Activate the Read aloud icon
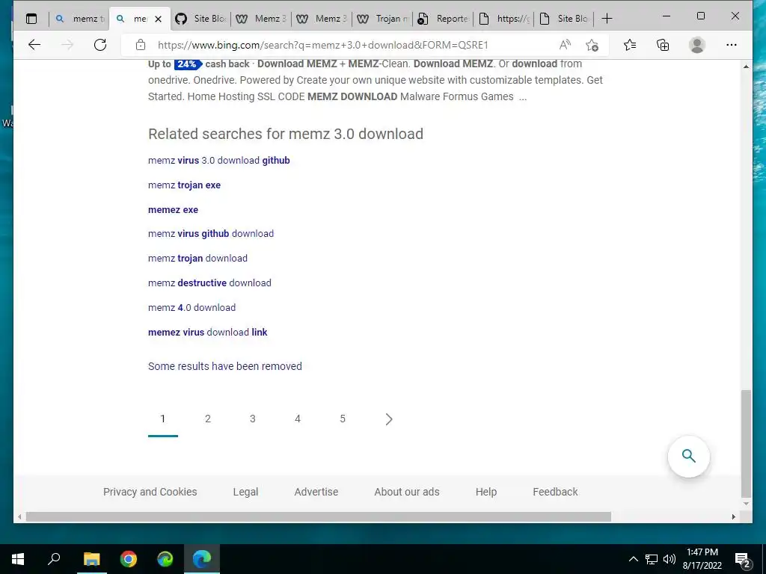Image resolution: width=766 pixels, height=574 pixels. [x=565, y=45]
